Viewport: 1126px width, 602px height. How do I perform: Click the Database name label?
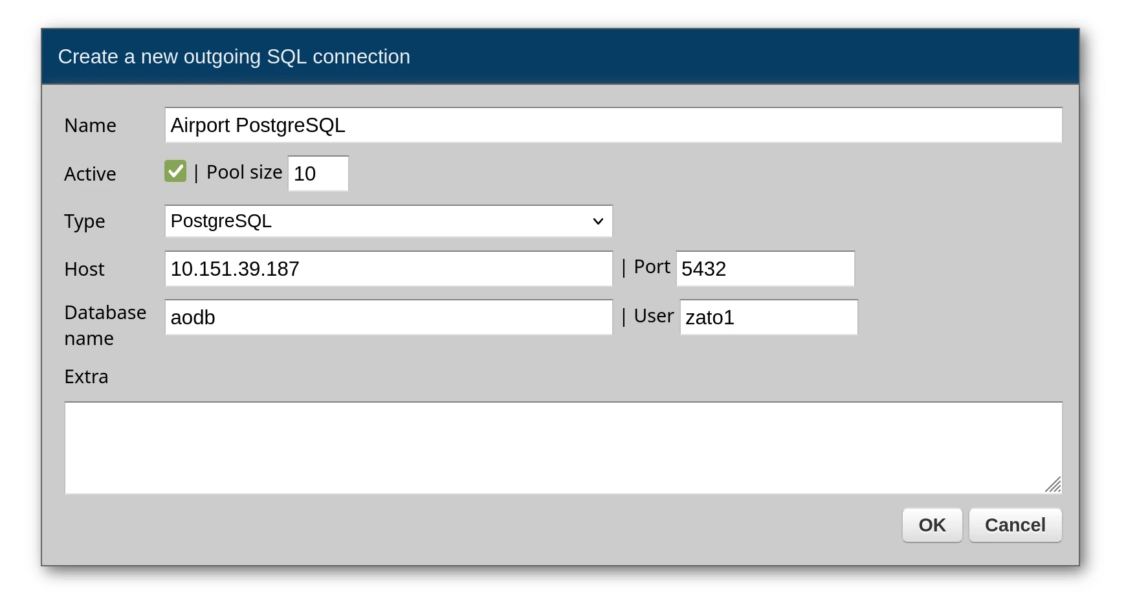(105, 325)
